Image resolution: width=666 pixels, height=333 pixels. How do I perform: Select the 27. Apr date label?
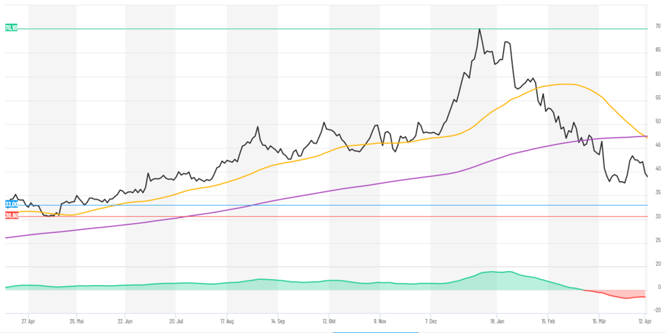28,321
